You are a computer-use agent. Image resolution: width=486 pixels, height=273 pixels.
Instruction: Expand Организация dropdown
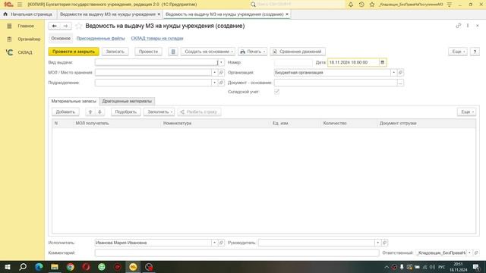393,73
